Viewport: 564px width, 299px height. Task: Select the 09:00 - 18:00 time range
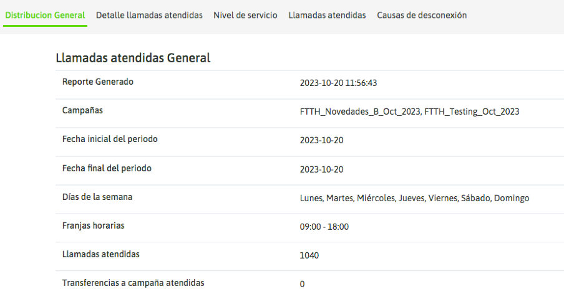(x=324, y=227)
